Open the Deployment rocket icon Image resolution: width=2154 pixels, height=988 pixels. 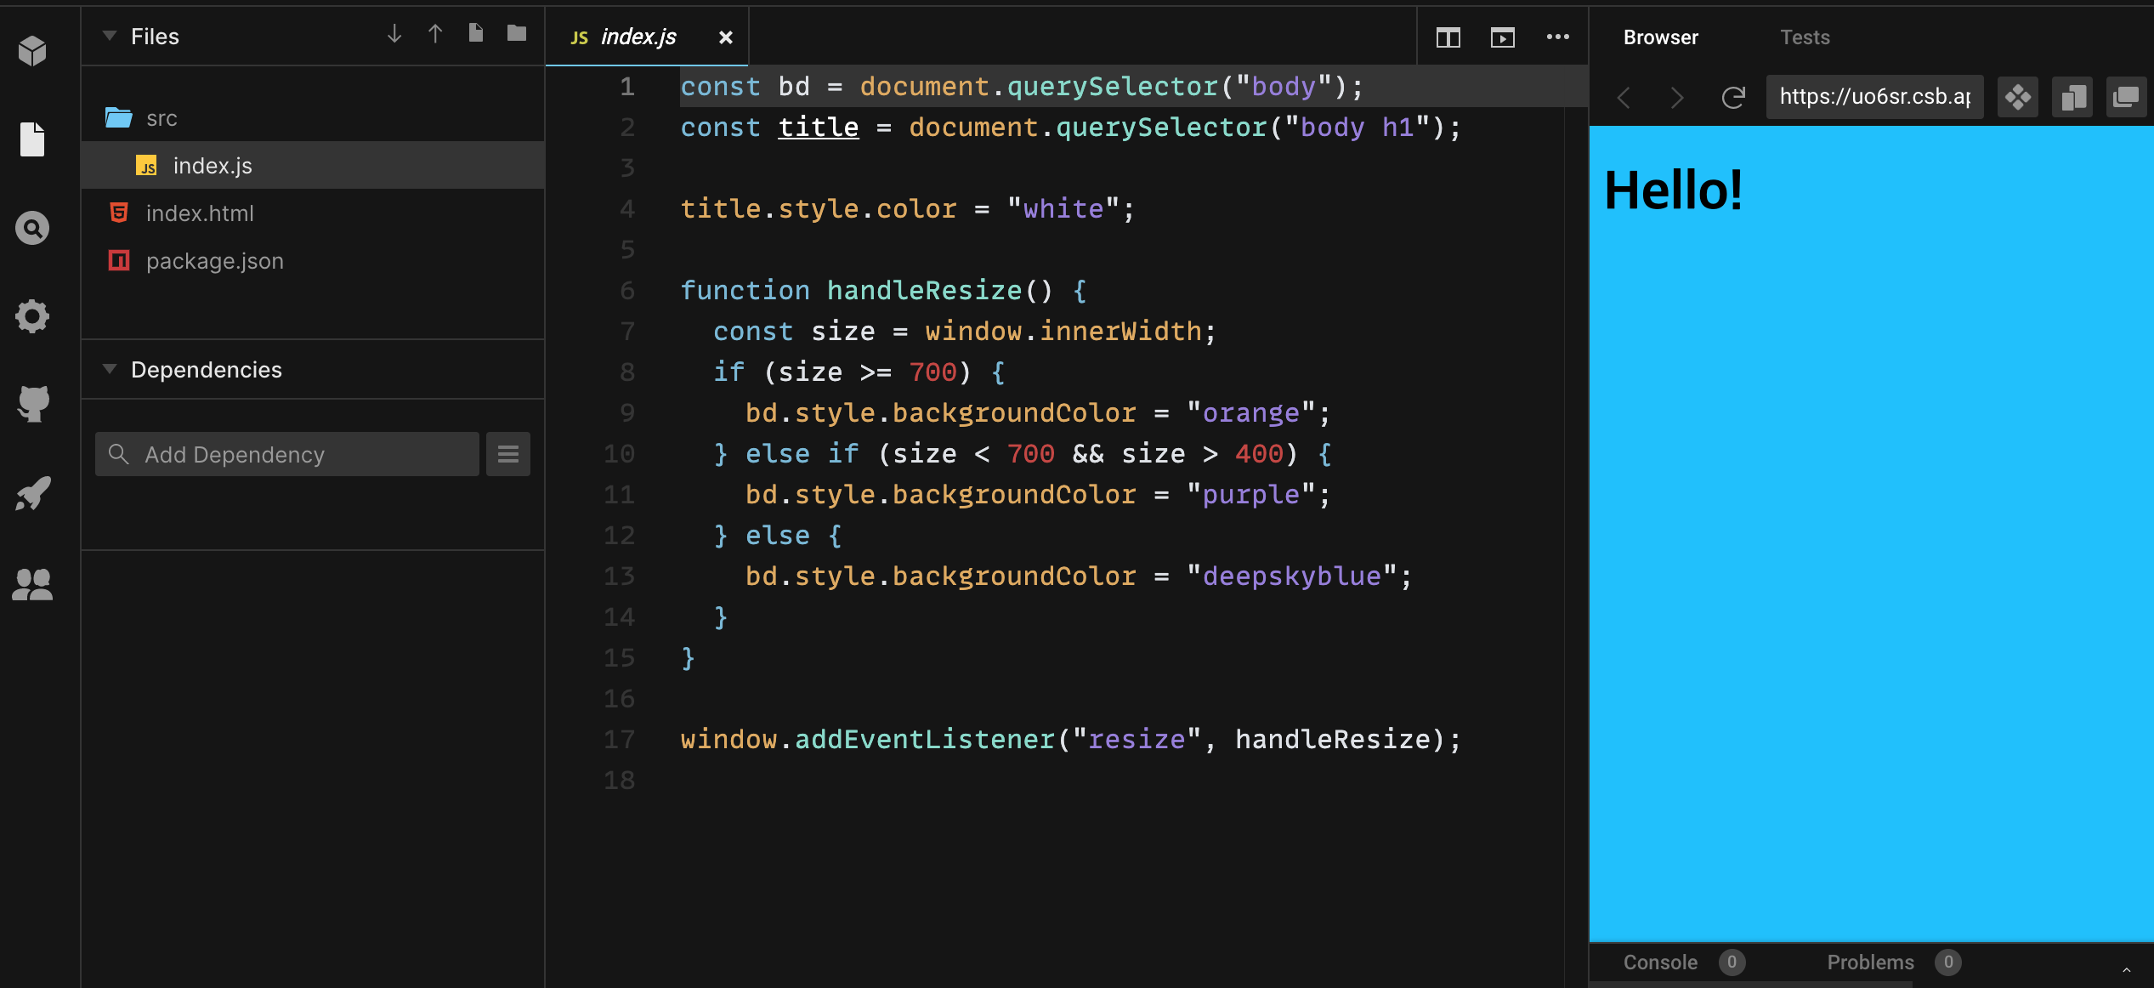click(32, 493)
